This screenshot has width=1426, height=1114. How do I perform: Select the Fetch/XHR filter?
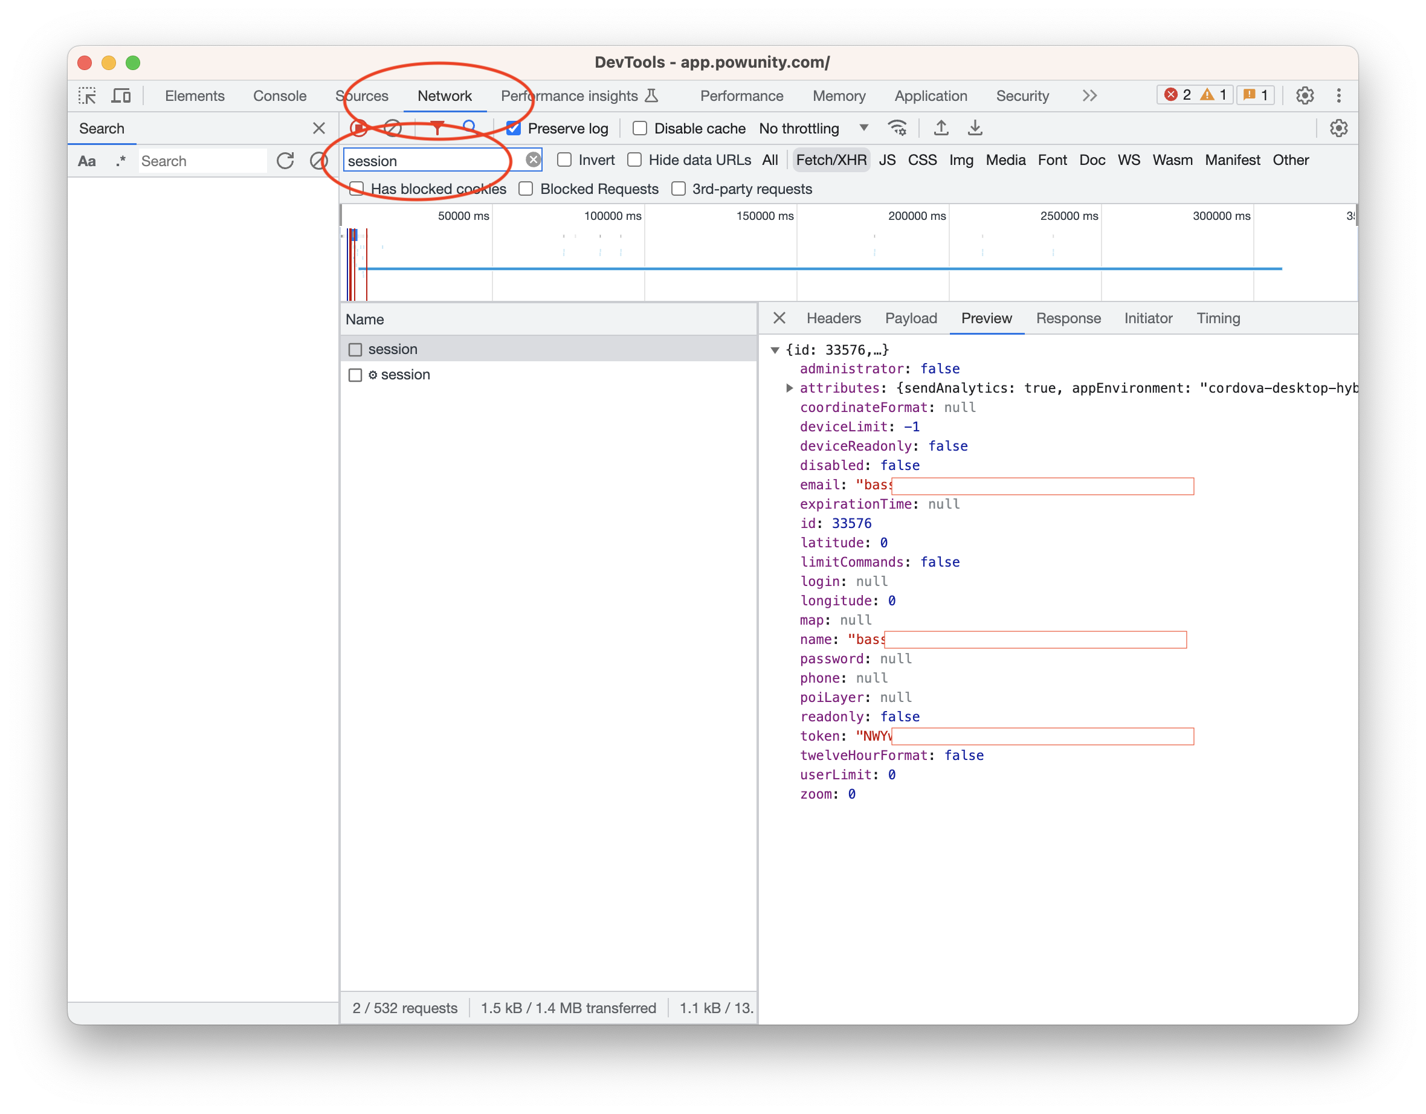point(831,160)
